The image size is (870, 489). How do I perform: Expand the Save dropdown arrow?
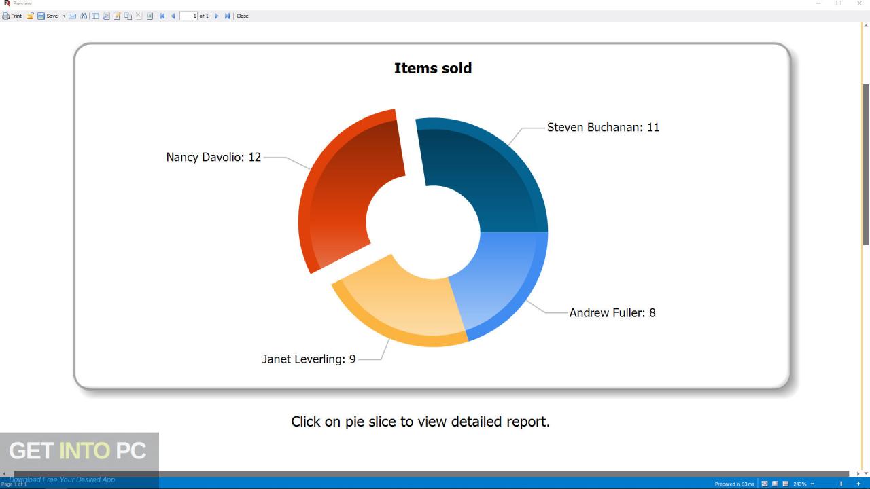click(64, 16)
